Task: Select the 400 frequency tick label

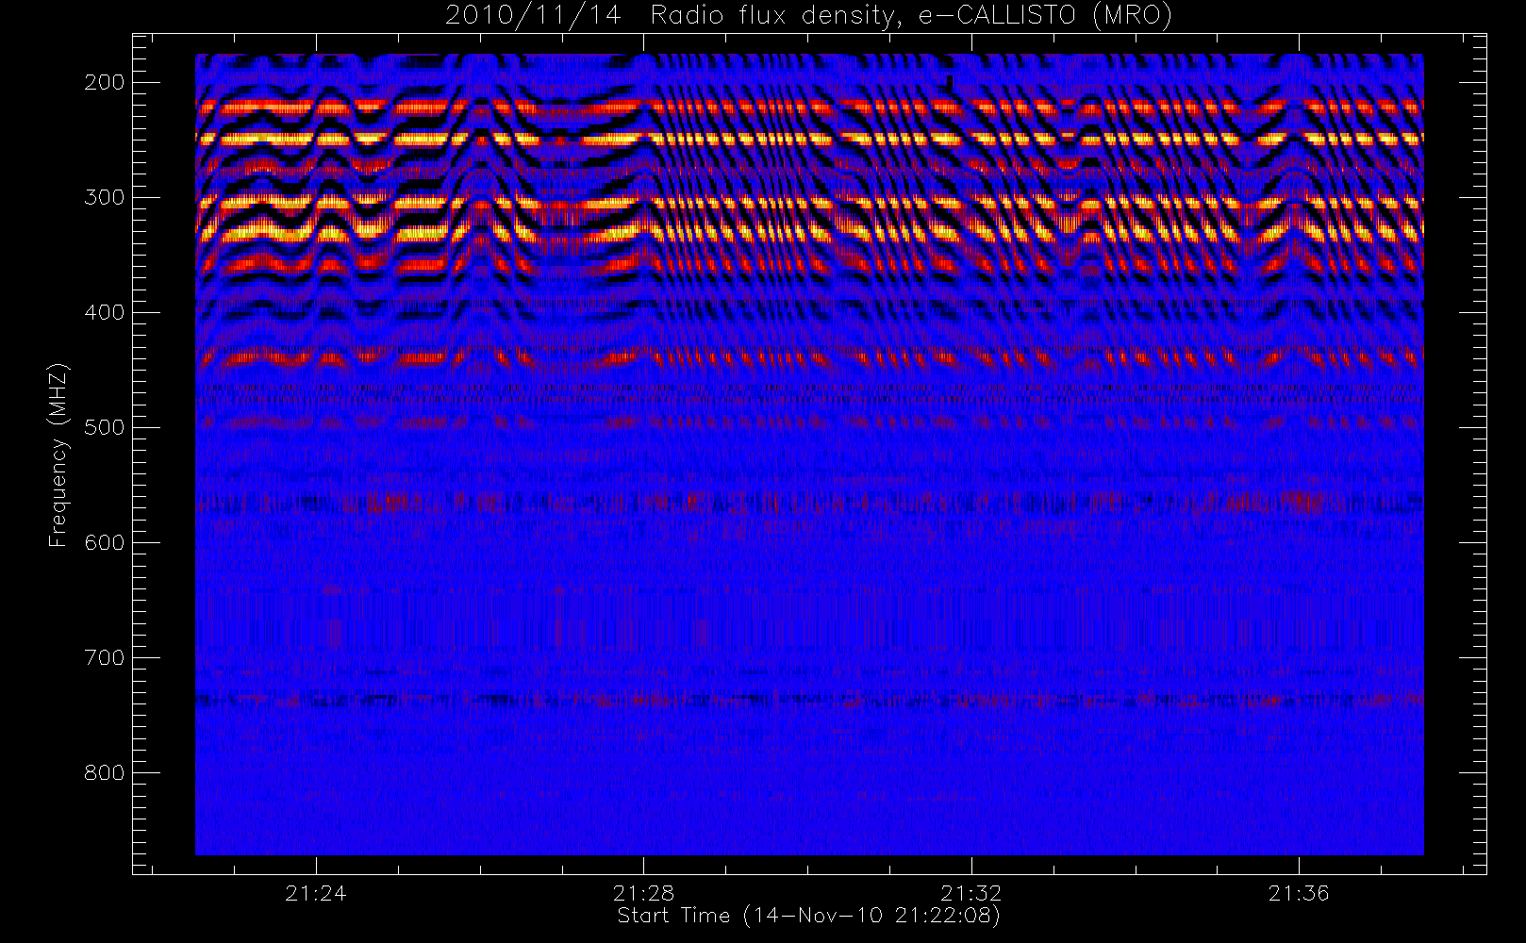Action: click(x=104, y=312)
